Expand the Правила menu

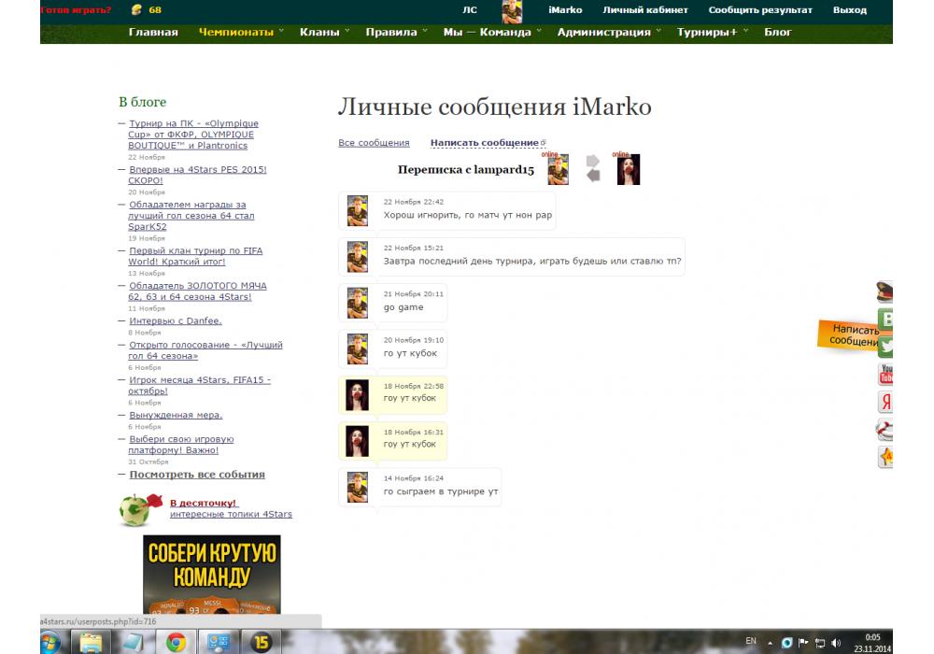coord(396,32)
